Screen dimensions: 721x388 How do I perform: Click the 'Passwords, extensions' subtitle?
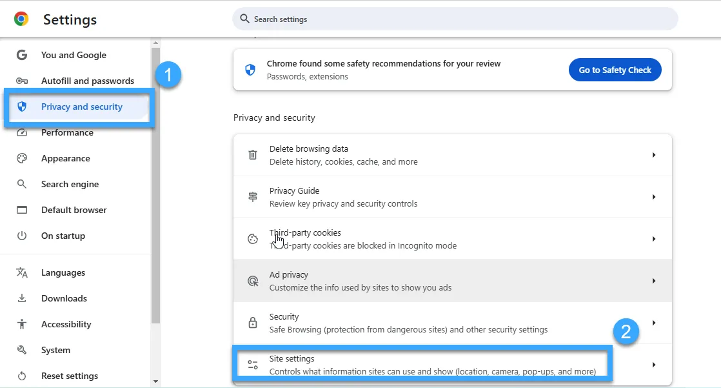coord(307,76)
